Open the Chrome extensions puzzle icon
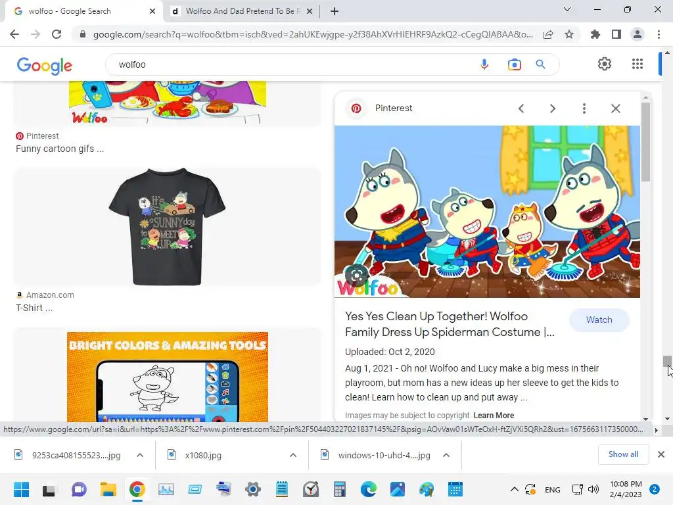The image size is (673, 505). click(595, 34)
